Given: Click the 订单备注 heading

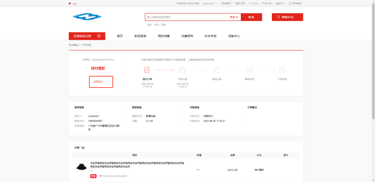Looking at the screenshot, I should (x=252, y=108).
